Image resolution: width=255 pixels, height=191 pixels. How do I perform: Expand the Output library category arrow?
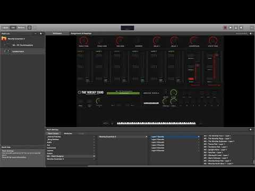pos(94,153)
